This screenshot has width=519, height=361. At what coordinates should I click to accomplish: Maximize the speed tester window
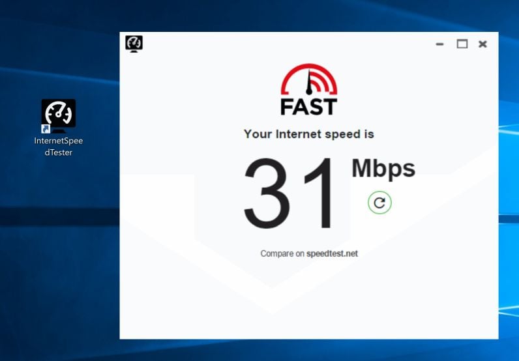click(462, 44)
